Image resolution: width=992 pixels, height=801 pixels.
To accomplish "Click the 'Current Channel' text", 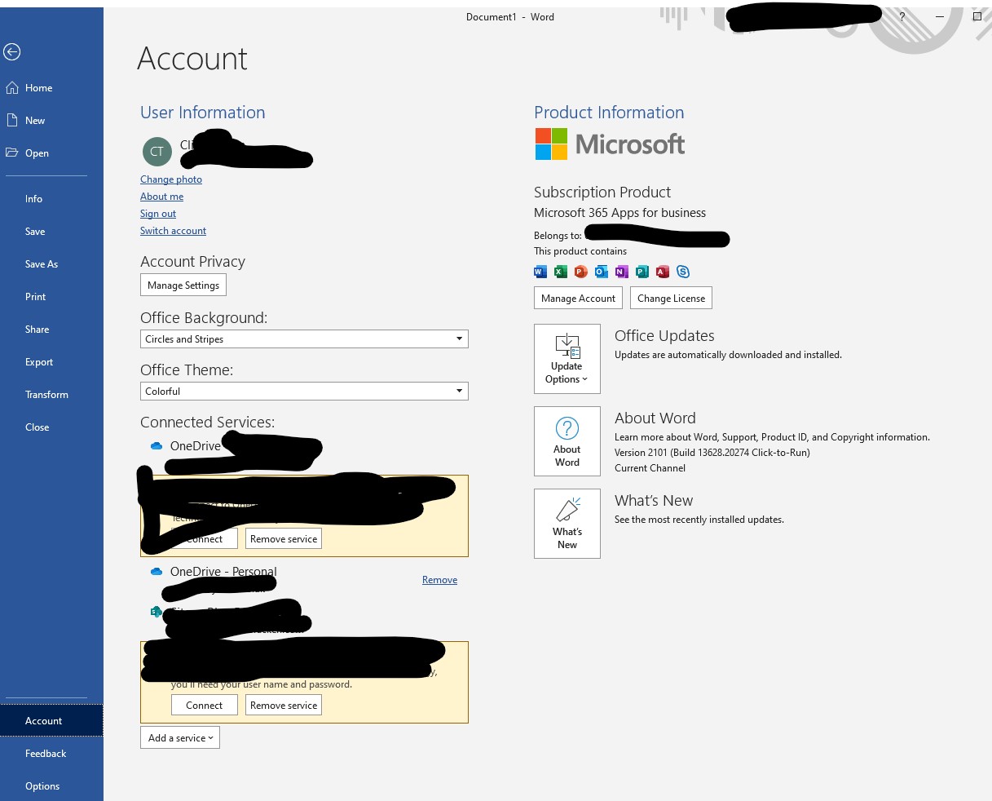I will pos(650,468).
